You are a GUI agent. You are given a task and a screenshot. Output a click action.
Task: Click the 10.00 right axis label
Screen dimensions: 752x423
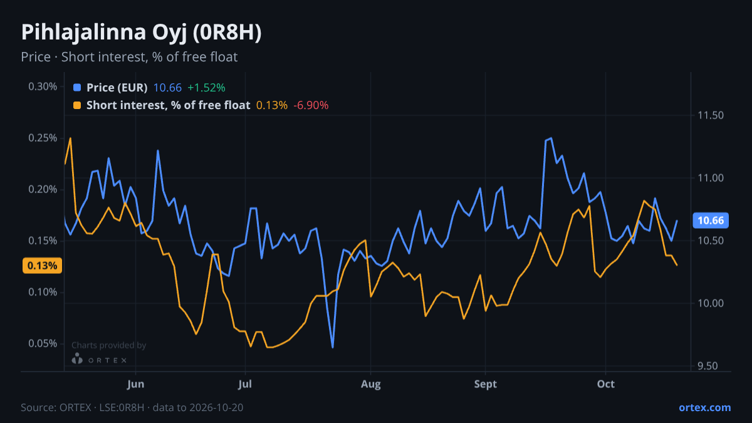click(x=709, y=303)
